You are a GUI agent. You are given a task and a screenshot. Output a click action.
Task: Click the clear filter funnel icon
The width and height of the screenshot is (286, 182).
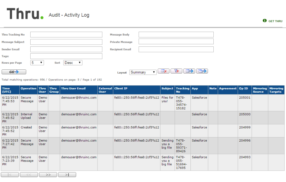176,71
